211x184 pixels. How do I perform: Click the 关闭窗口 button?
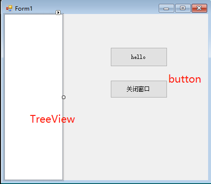click(139, 89)
